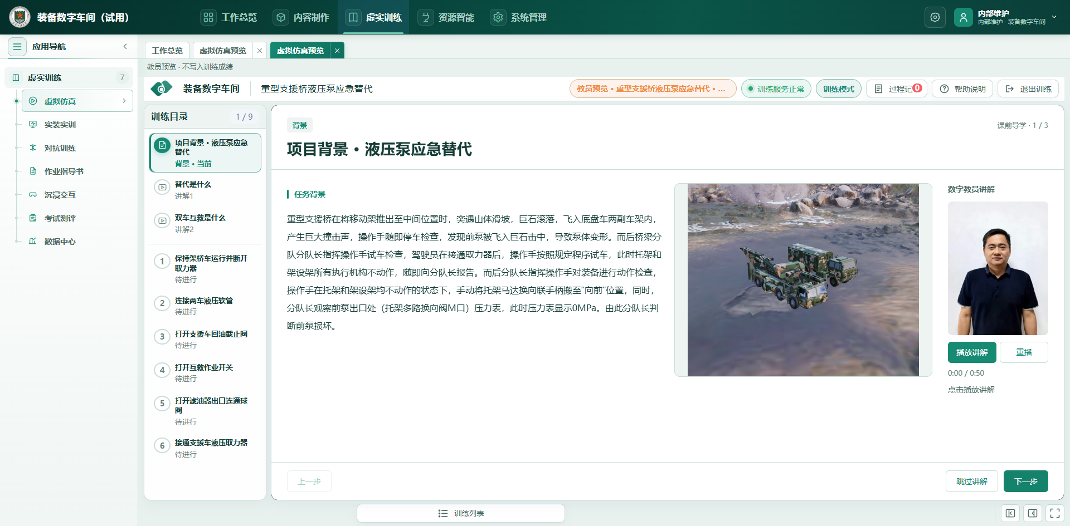Open 过程记录 log icon button
This screenshot has width=1070, height=526.
(x=897, y=89)
